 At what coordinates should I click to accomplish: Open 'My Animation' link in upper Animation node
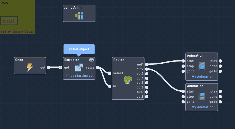click(x=202, y=77)
